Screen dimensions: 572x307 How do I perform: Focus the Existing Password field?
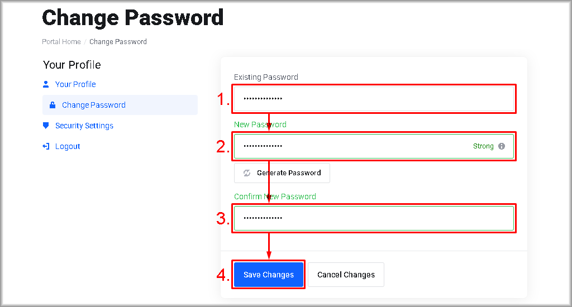coord(373,99)
